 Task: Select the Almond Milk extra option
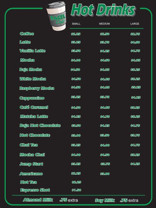tap(50, 200)
